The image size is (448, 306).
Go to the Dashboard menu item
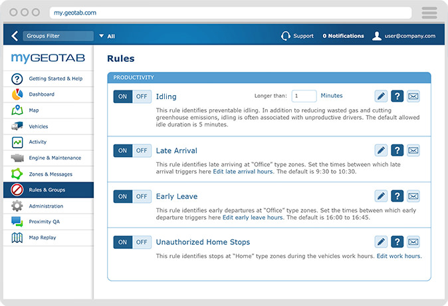pos(49,94)
